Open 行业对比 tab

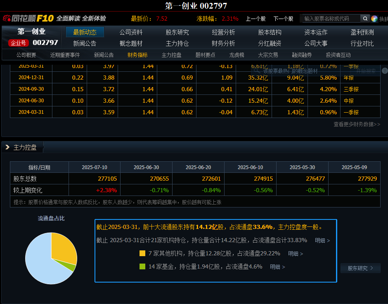coord(362,44)
